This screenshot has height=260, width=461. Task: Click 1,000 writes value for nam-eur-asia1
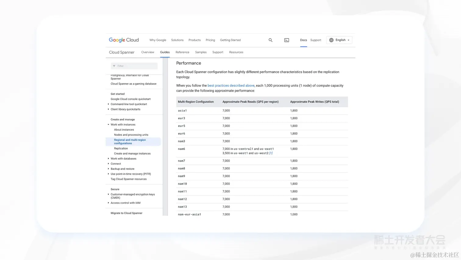point(294,214)
